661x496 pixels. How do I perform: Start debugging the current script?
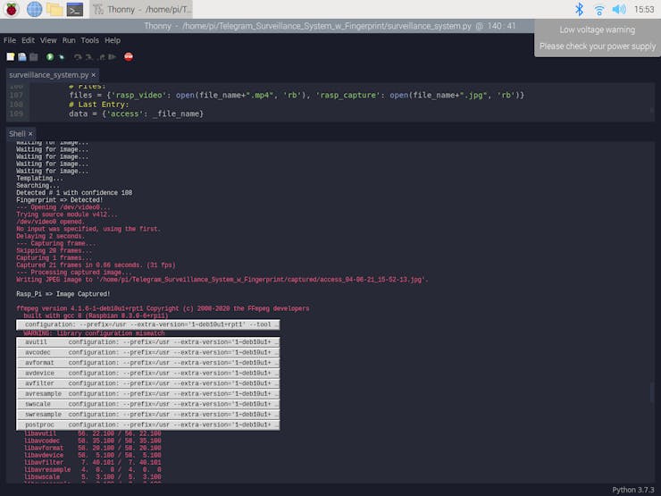pos(63,56)
